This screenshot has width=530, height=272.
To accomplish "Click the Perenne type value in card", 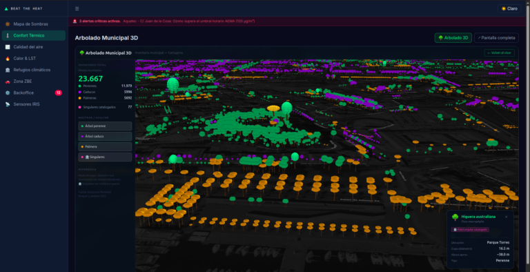I will (x=502, y=261).
